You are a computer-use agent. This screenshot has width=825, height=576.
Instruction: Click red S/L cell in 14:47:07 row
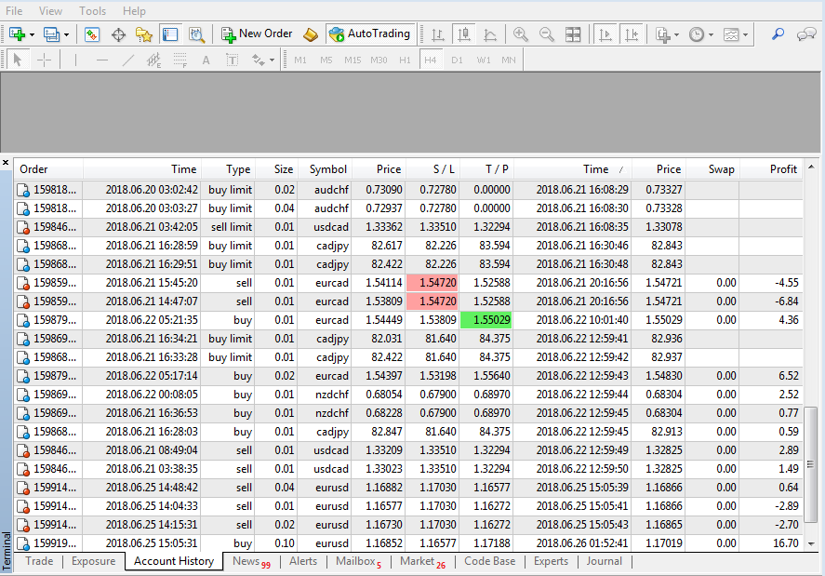click(432, 301)
